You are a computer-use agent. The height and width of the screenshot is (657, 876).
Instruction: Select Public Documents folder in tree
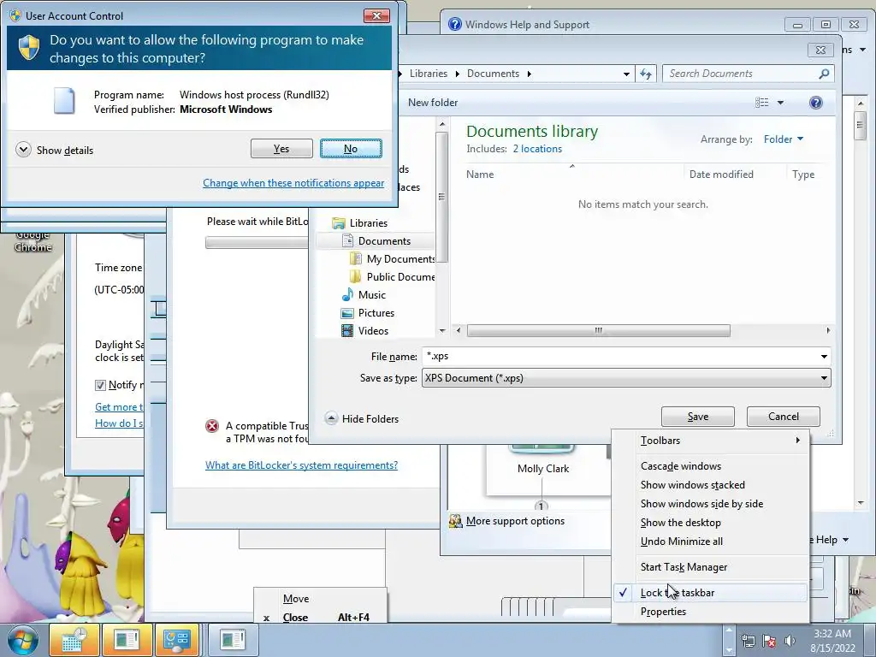[393, 276]
